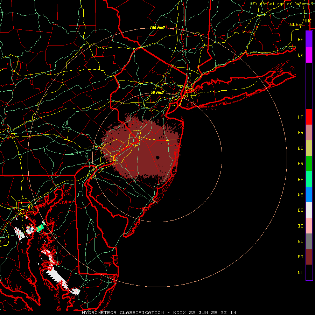Click the '22:14' timestamp
Viewport: 315px width, 315px height.
click(x=228, y=313)
